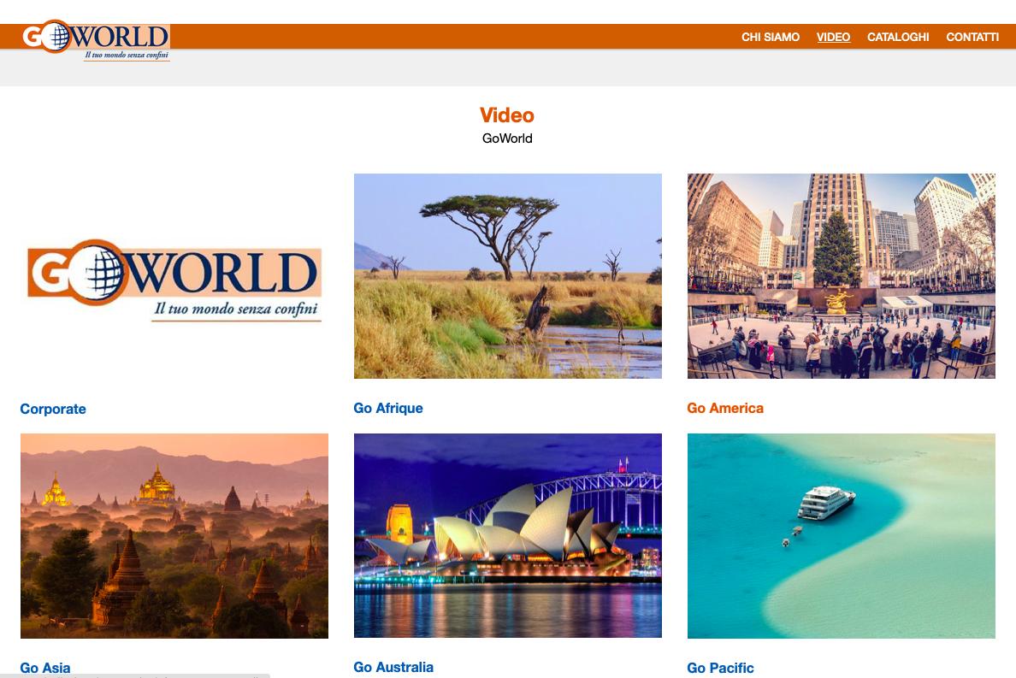Open the turquoise lagoon boat thumbnail

(841, 536)
